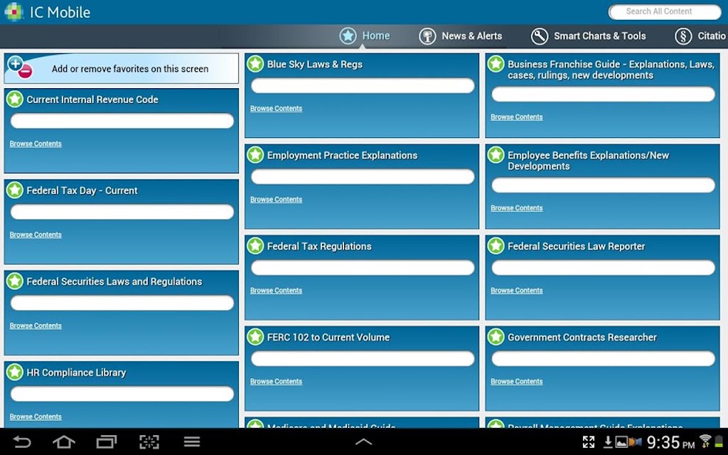Expand the bottom system bar up-chevron
This screenshot has width=728, height=455.
tap(363, 442)
